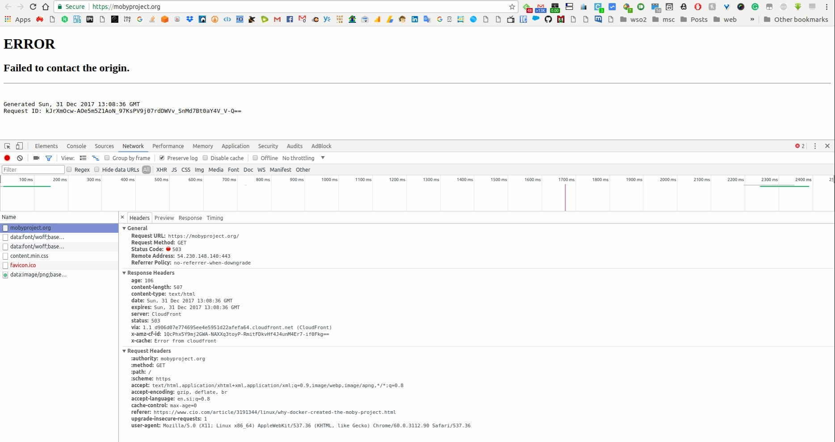
Task: Click the purple timeline marker line
Action: (x=565, y=197)
